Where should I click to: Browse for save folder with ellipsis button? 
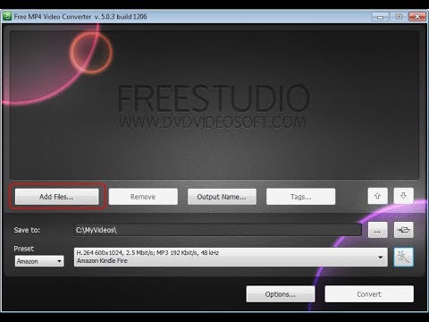(377, 230)
